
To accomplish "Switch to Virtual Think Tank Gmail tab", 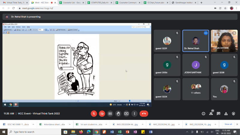I will coord(15,3).
